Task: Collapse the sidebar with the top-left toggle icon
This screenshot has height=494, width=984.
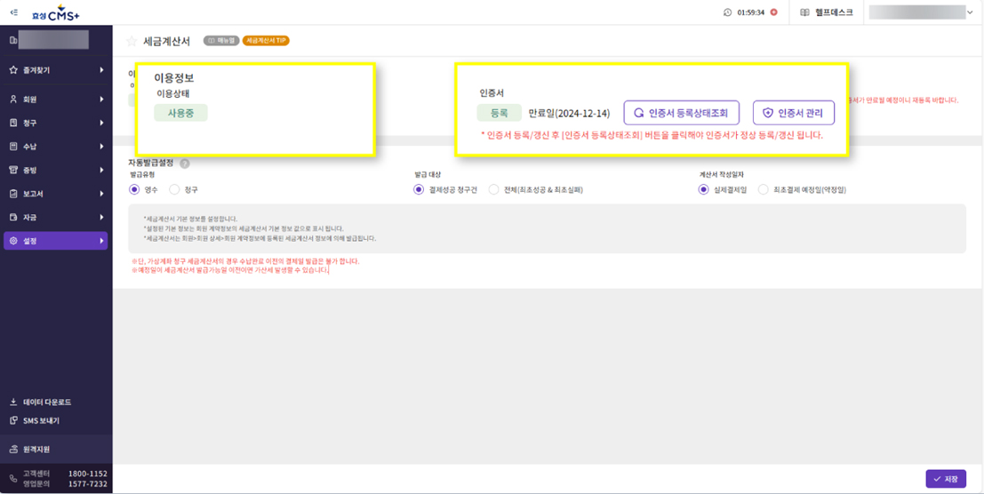Action: pos(13,12)
